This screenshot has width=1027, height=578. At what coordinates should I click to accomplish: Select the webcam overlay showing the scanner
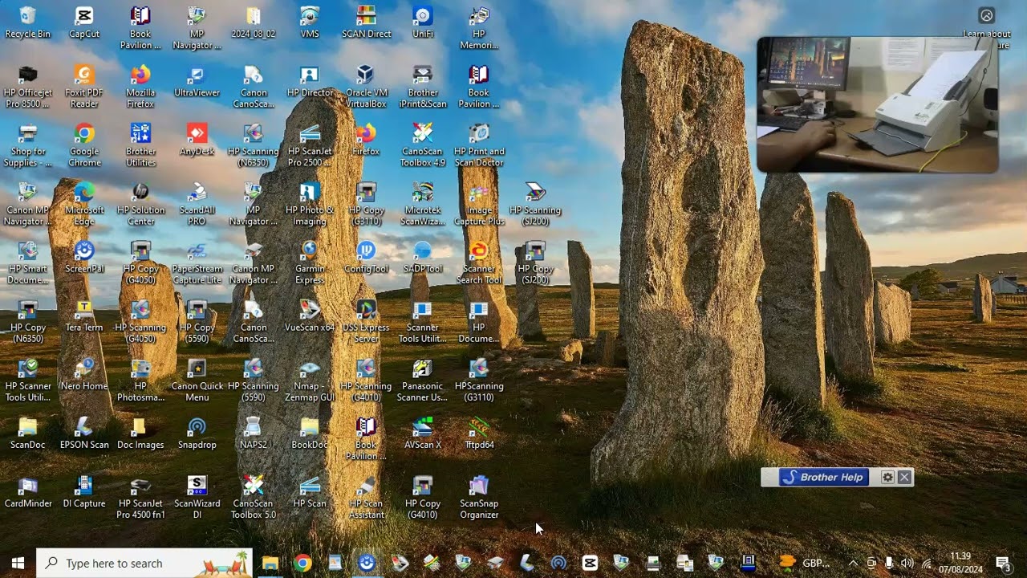click(x=878, y=104)
